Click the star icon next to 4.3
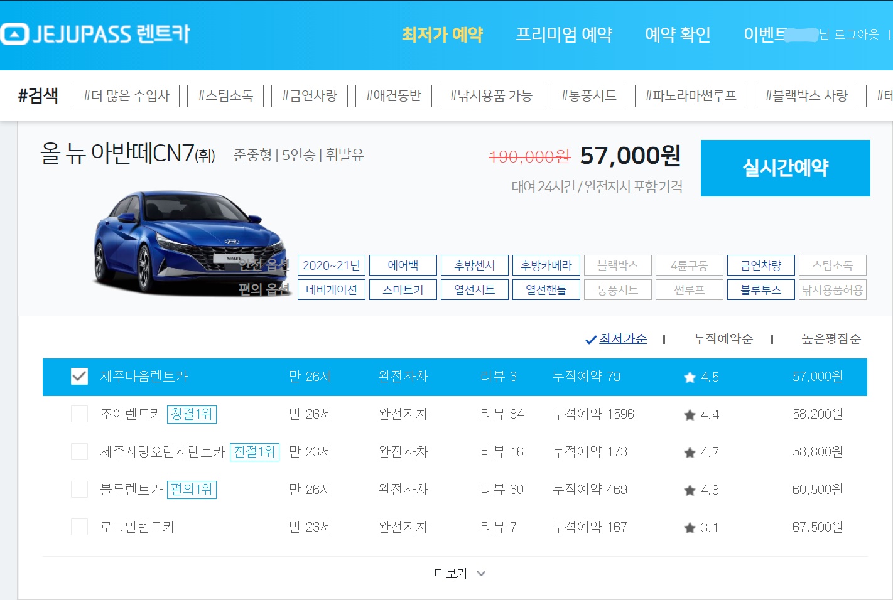The image size is (893, 600). [x=690, y=490]
